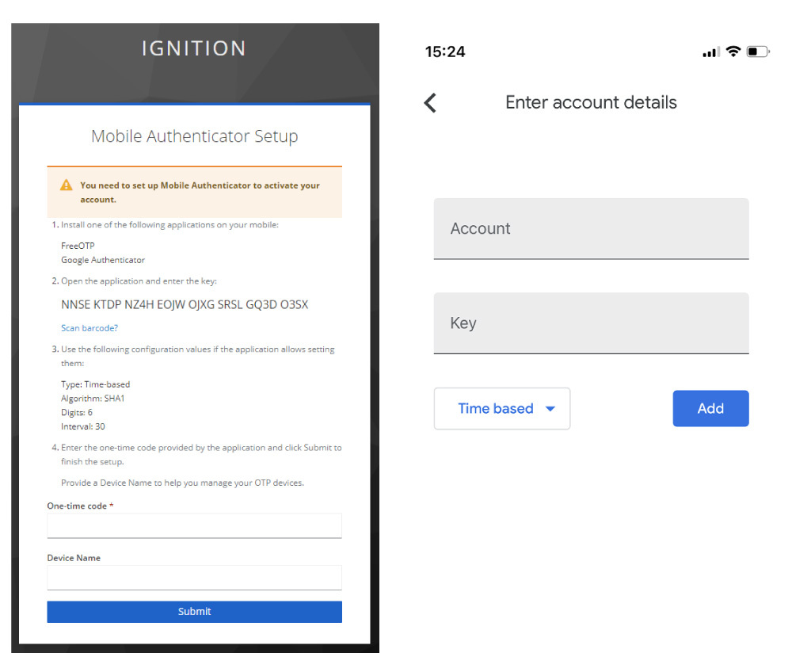Tap the battery indicator icon
Screen dimensions: 792x672
(x=757, y=52)
